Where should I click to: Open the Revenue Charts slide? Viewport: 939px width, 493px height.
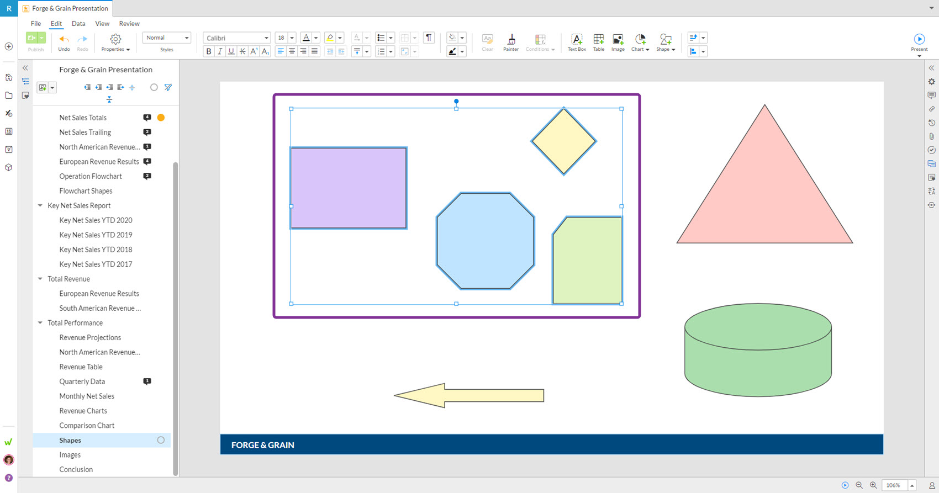[83, 411]
